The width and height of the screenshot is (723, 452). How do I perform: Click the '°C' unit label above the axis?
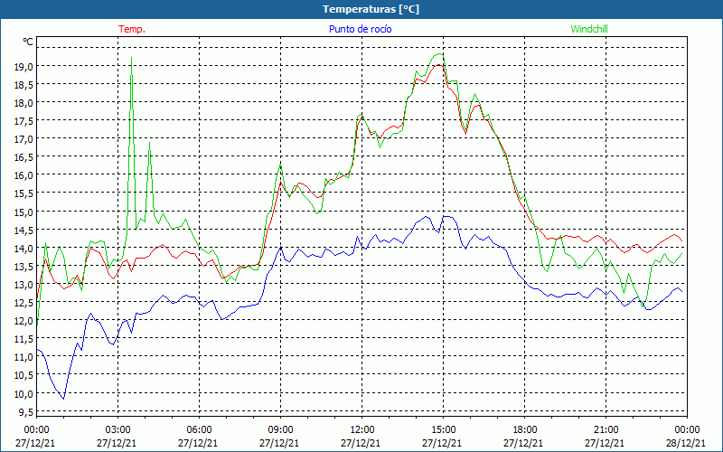[28, 42]
